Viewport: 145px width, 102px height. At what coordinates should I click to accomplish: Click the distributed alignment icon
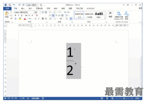[62, 15]
